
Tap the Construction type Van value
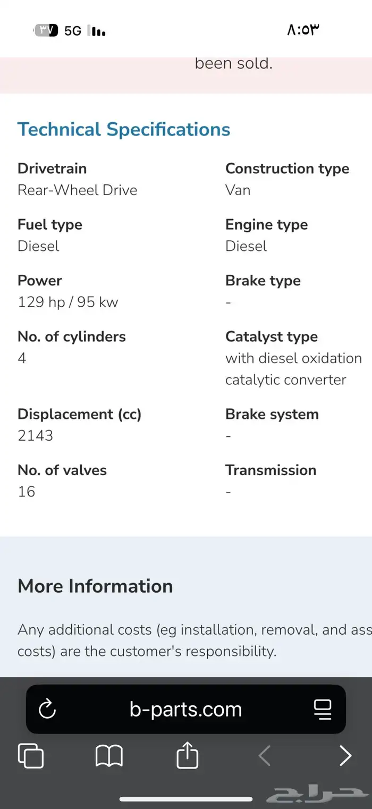238,190
